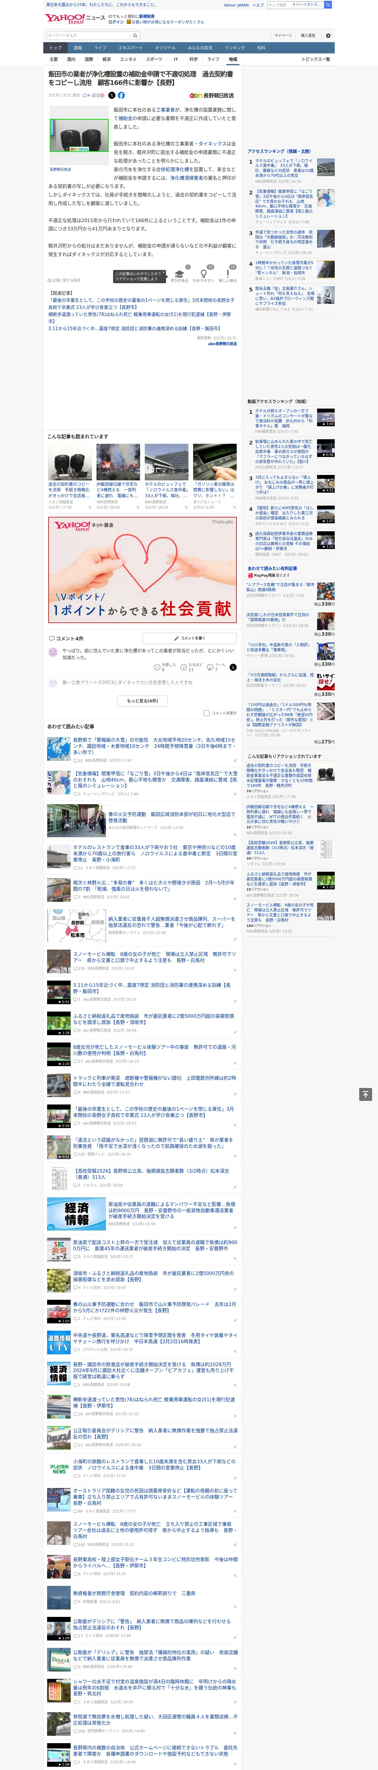The image size is (378, 1770).
Task: React with 学びがある graduation cap icon
Action: pos(180,273)
